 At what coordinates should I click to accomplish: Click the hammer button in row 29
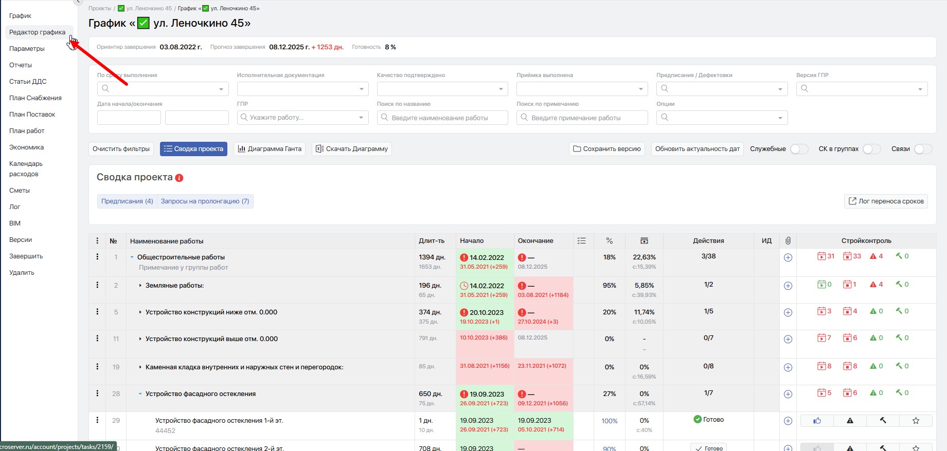[883, 421]
